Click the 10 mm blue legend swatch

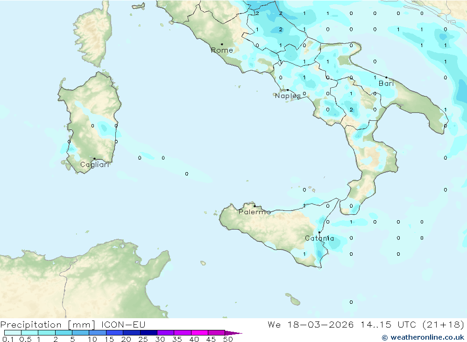[x=98, y=333]
